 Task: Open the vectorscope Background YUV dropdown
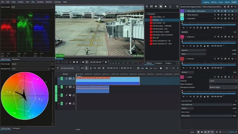tap(30, 68)
